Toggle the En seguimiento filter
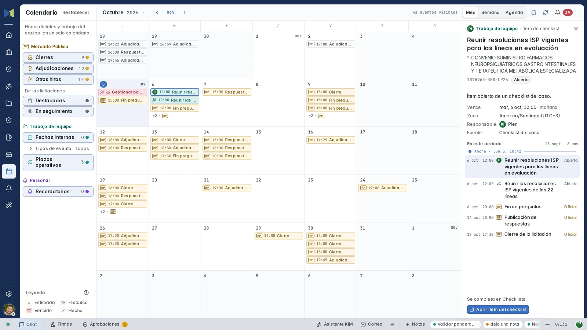Viewport: 587px width, 330px height. pyautogui.click(x=58, y=111)
